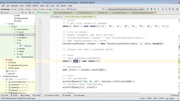Open the Terminal tool window
This screenshot has width=180, height=101.
(67, 95)
